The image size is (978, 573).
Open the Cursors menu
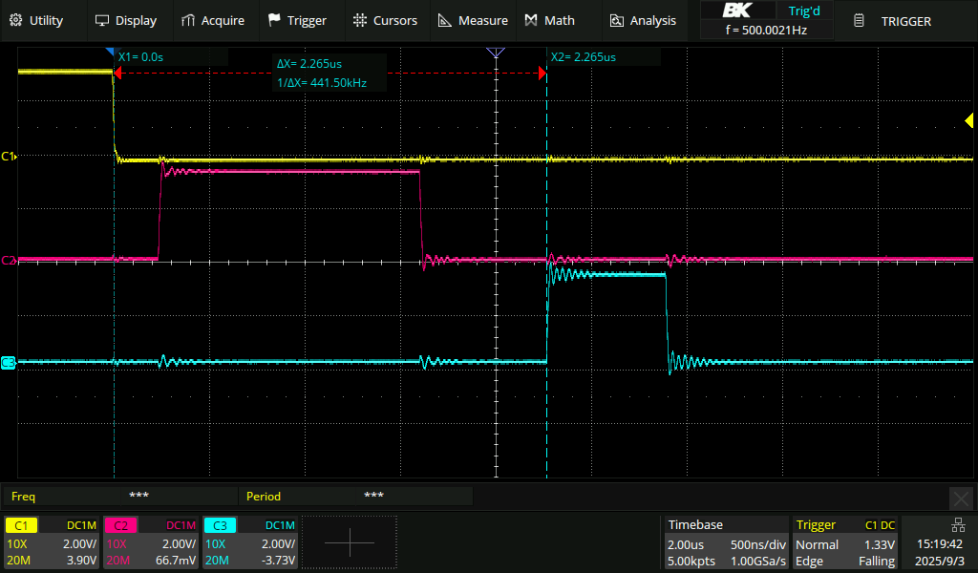coord(385,21)
